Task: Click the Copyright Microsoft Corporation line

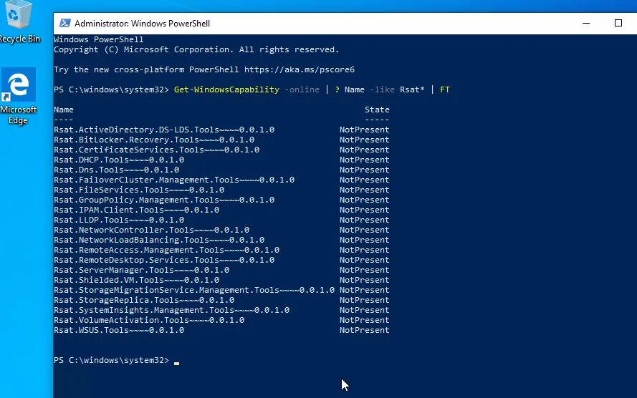Action: coord(196,49)
